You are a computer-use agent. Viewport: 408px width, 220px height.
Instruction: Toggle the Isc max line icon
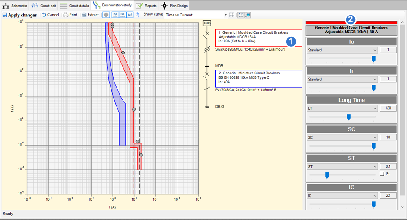click(123, 15)
